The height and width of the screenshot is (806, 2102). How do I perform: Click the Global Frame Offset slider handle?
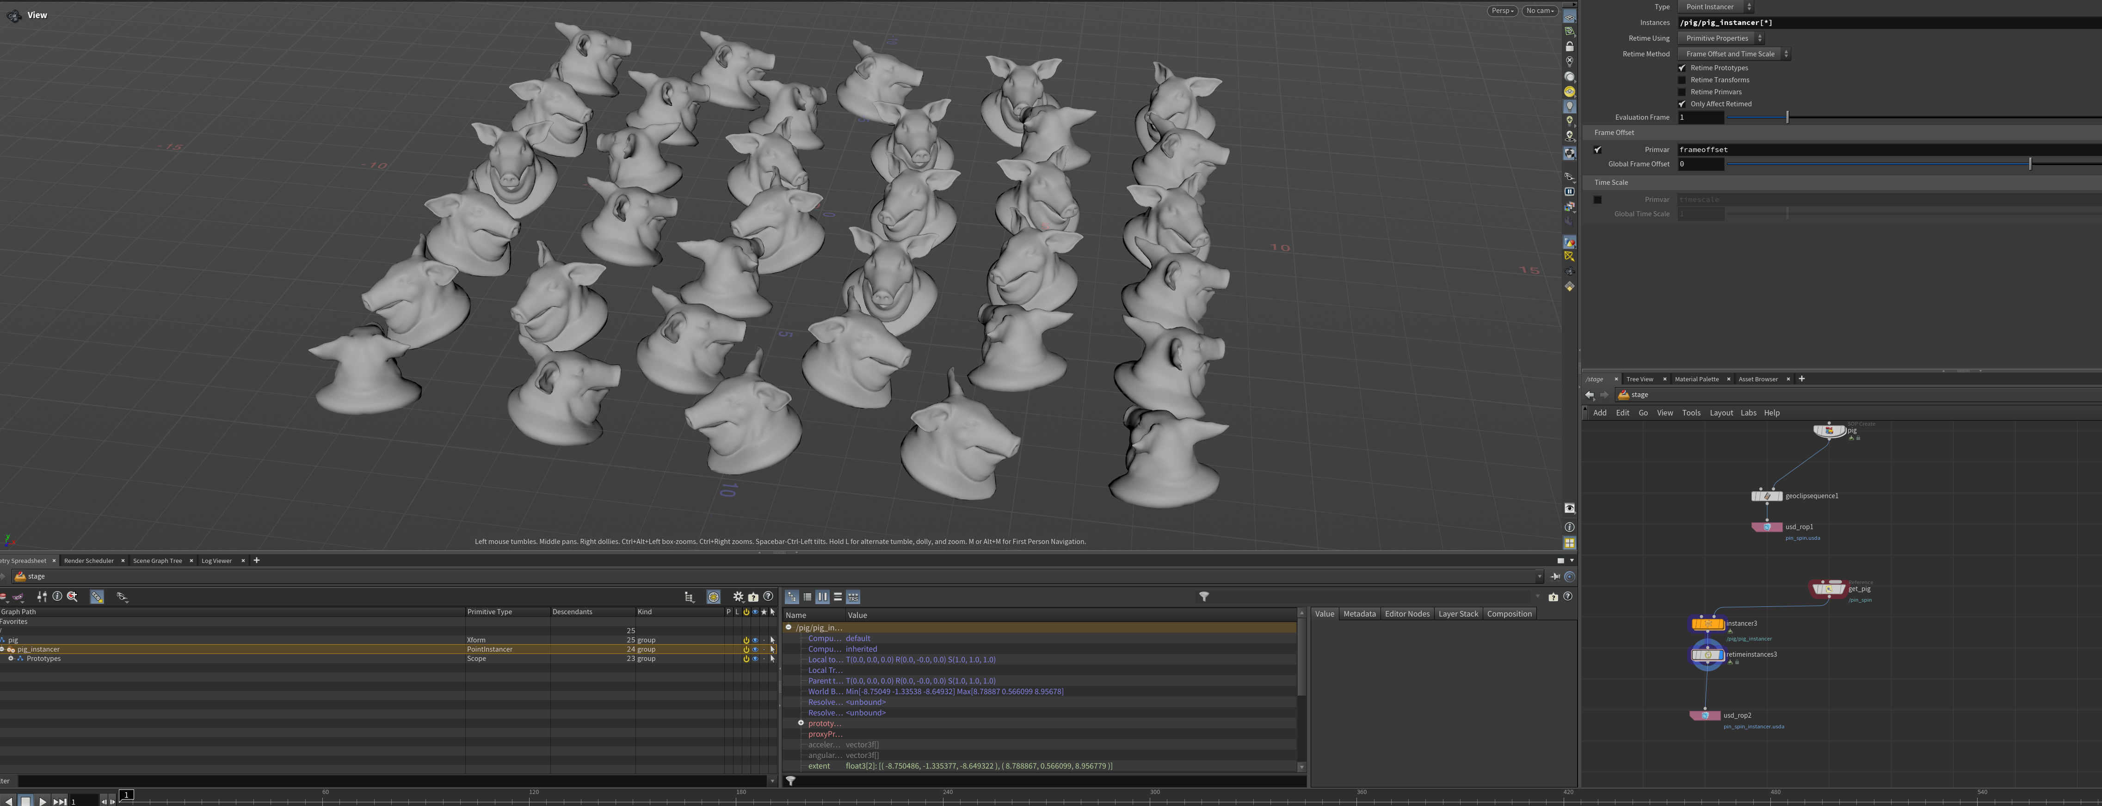coord(2029,164)
